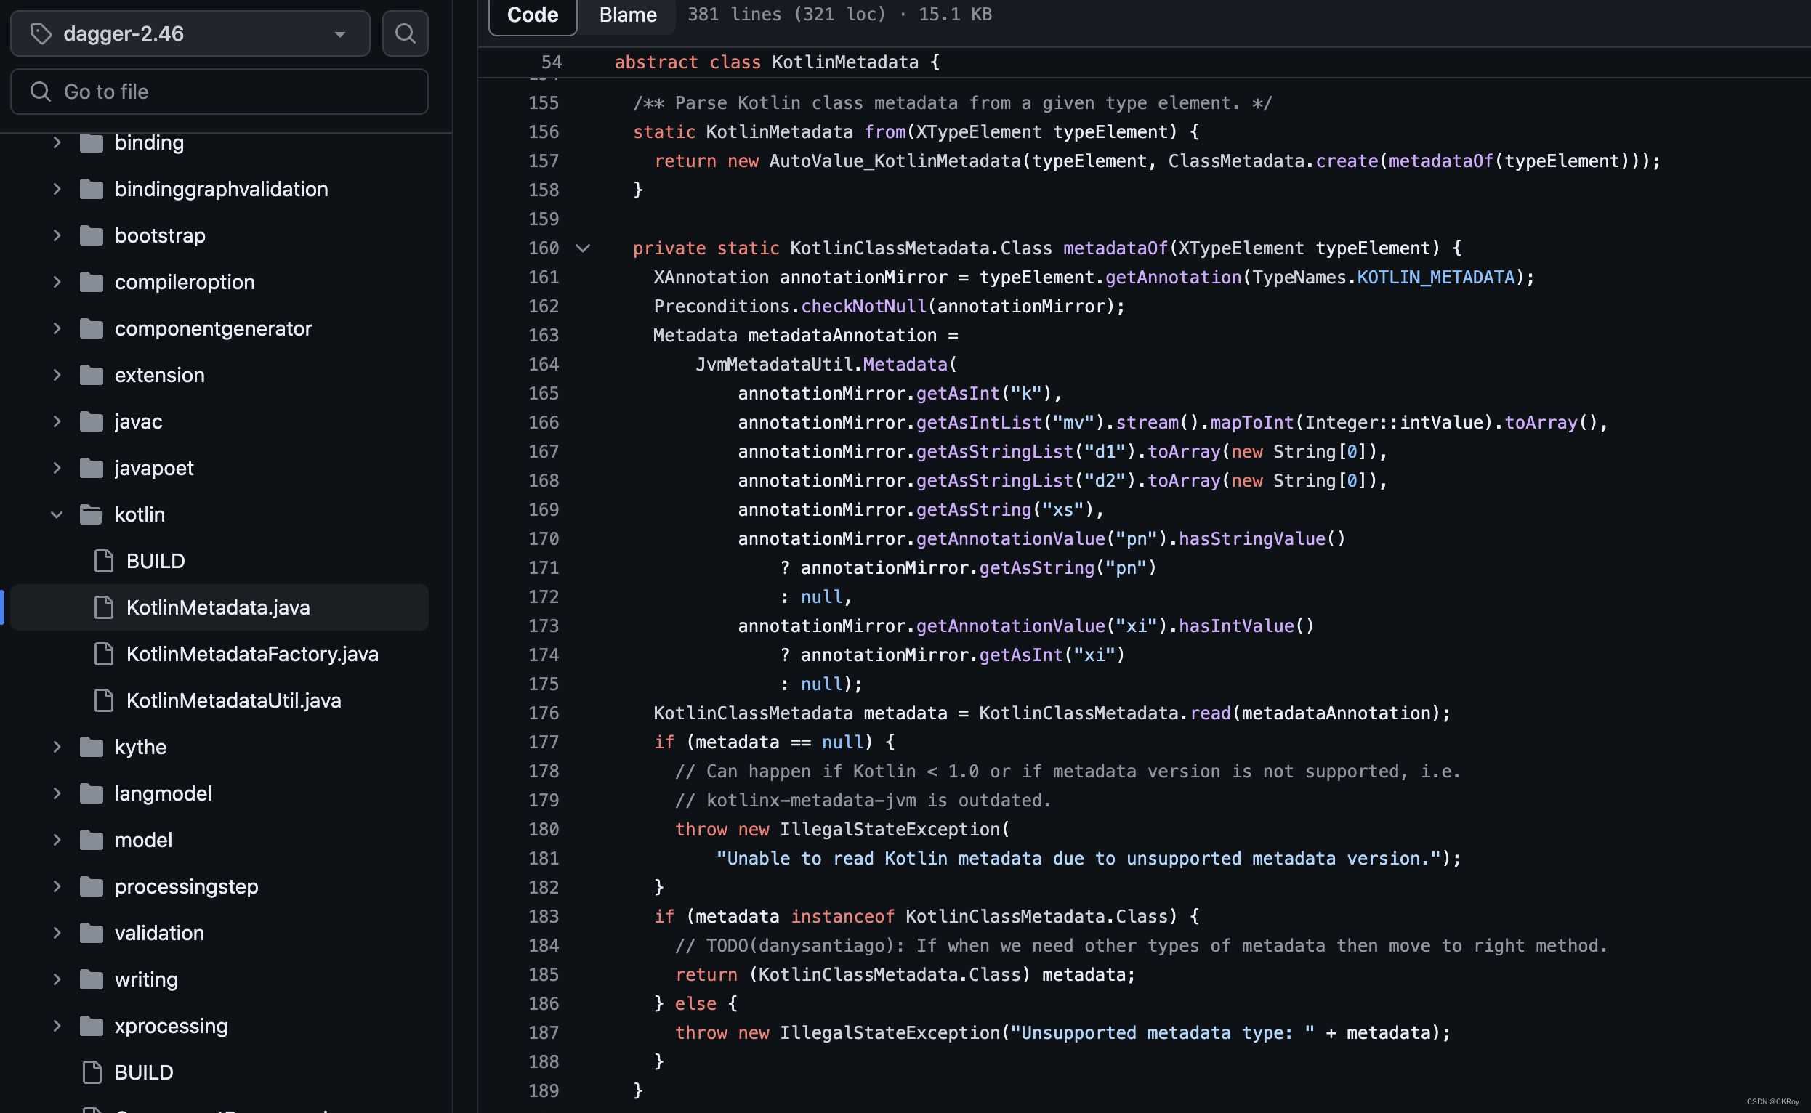Click the file icon beside KotlinMetadataFactory.java
Screen dimensions: 1811x1113
tap(104, 654)
